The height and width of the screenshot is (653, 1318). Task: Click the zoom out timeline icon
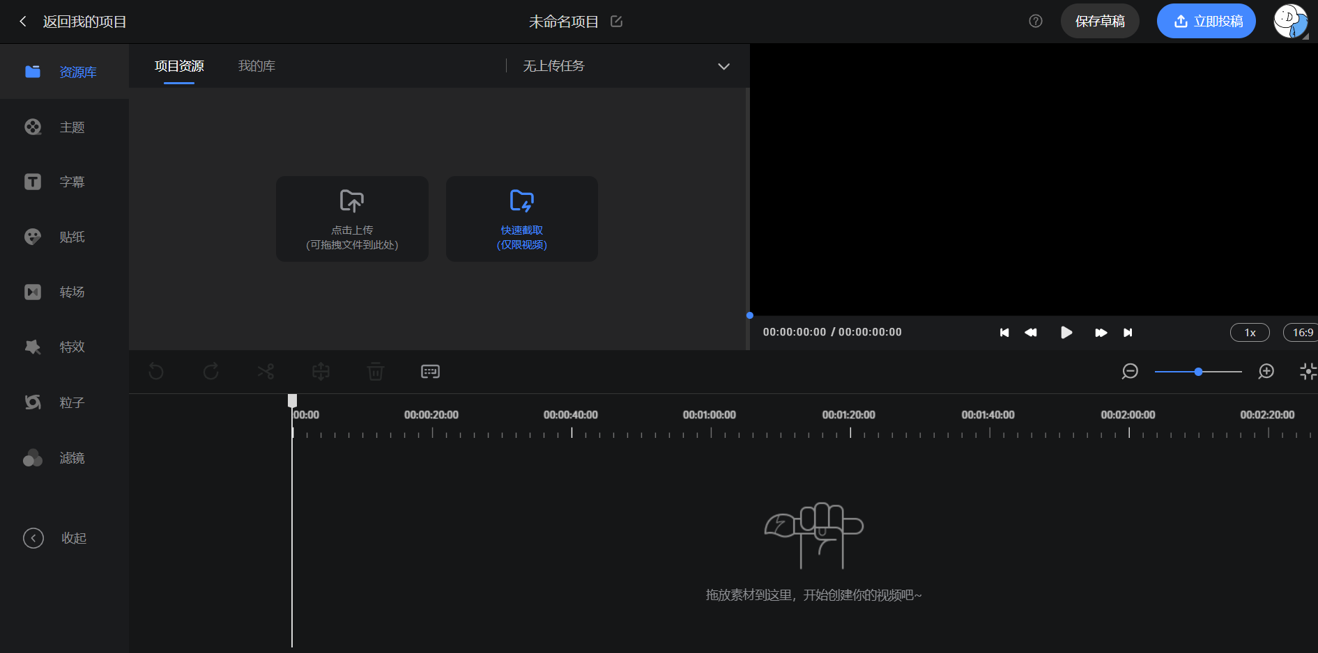coord(1130,372)
